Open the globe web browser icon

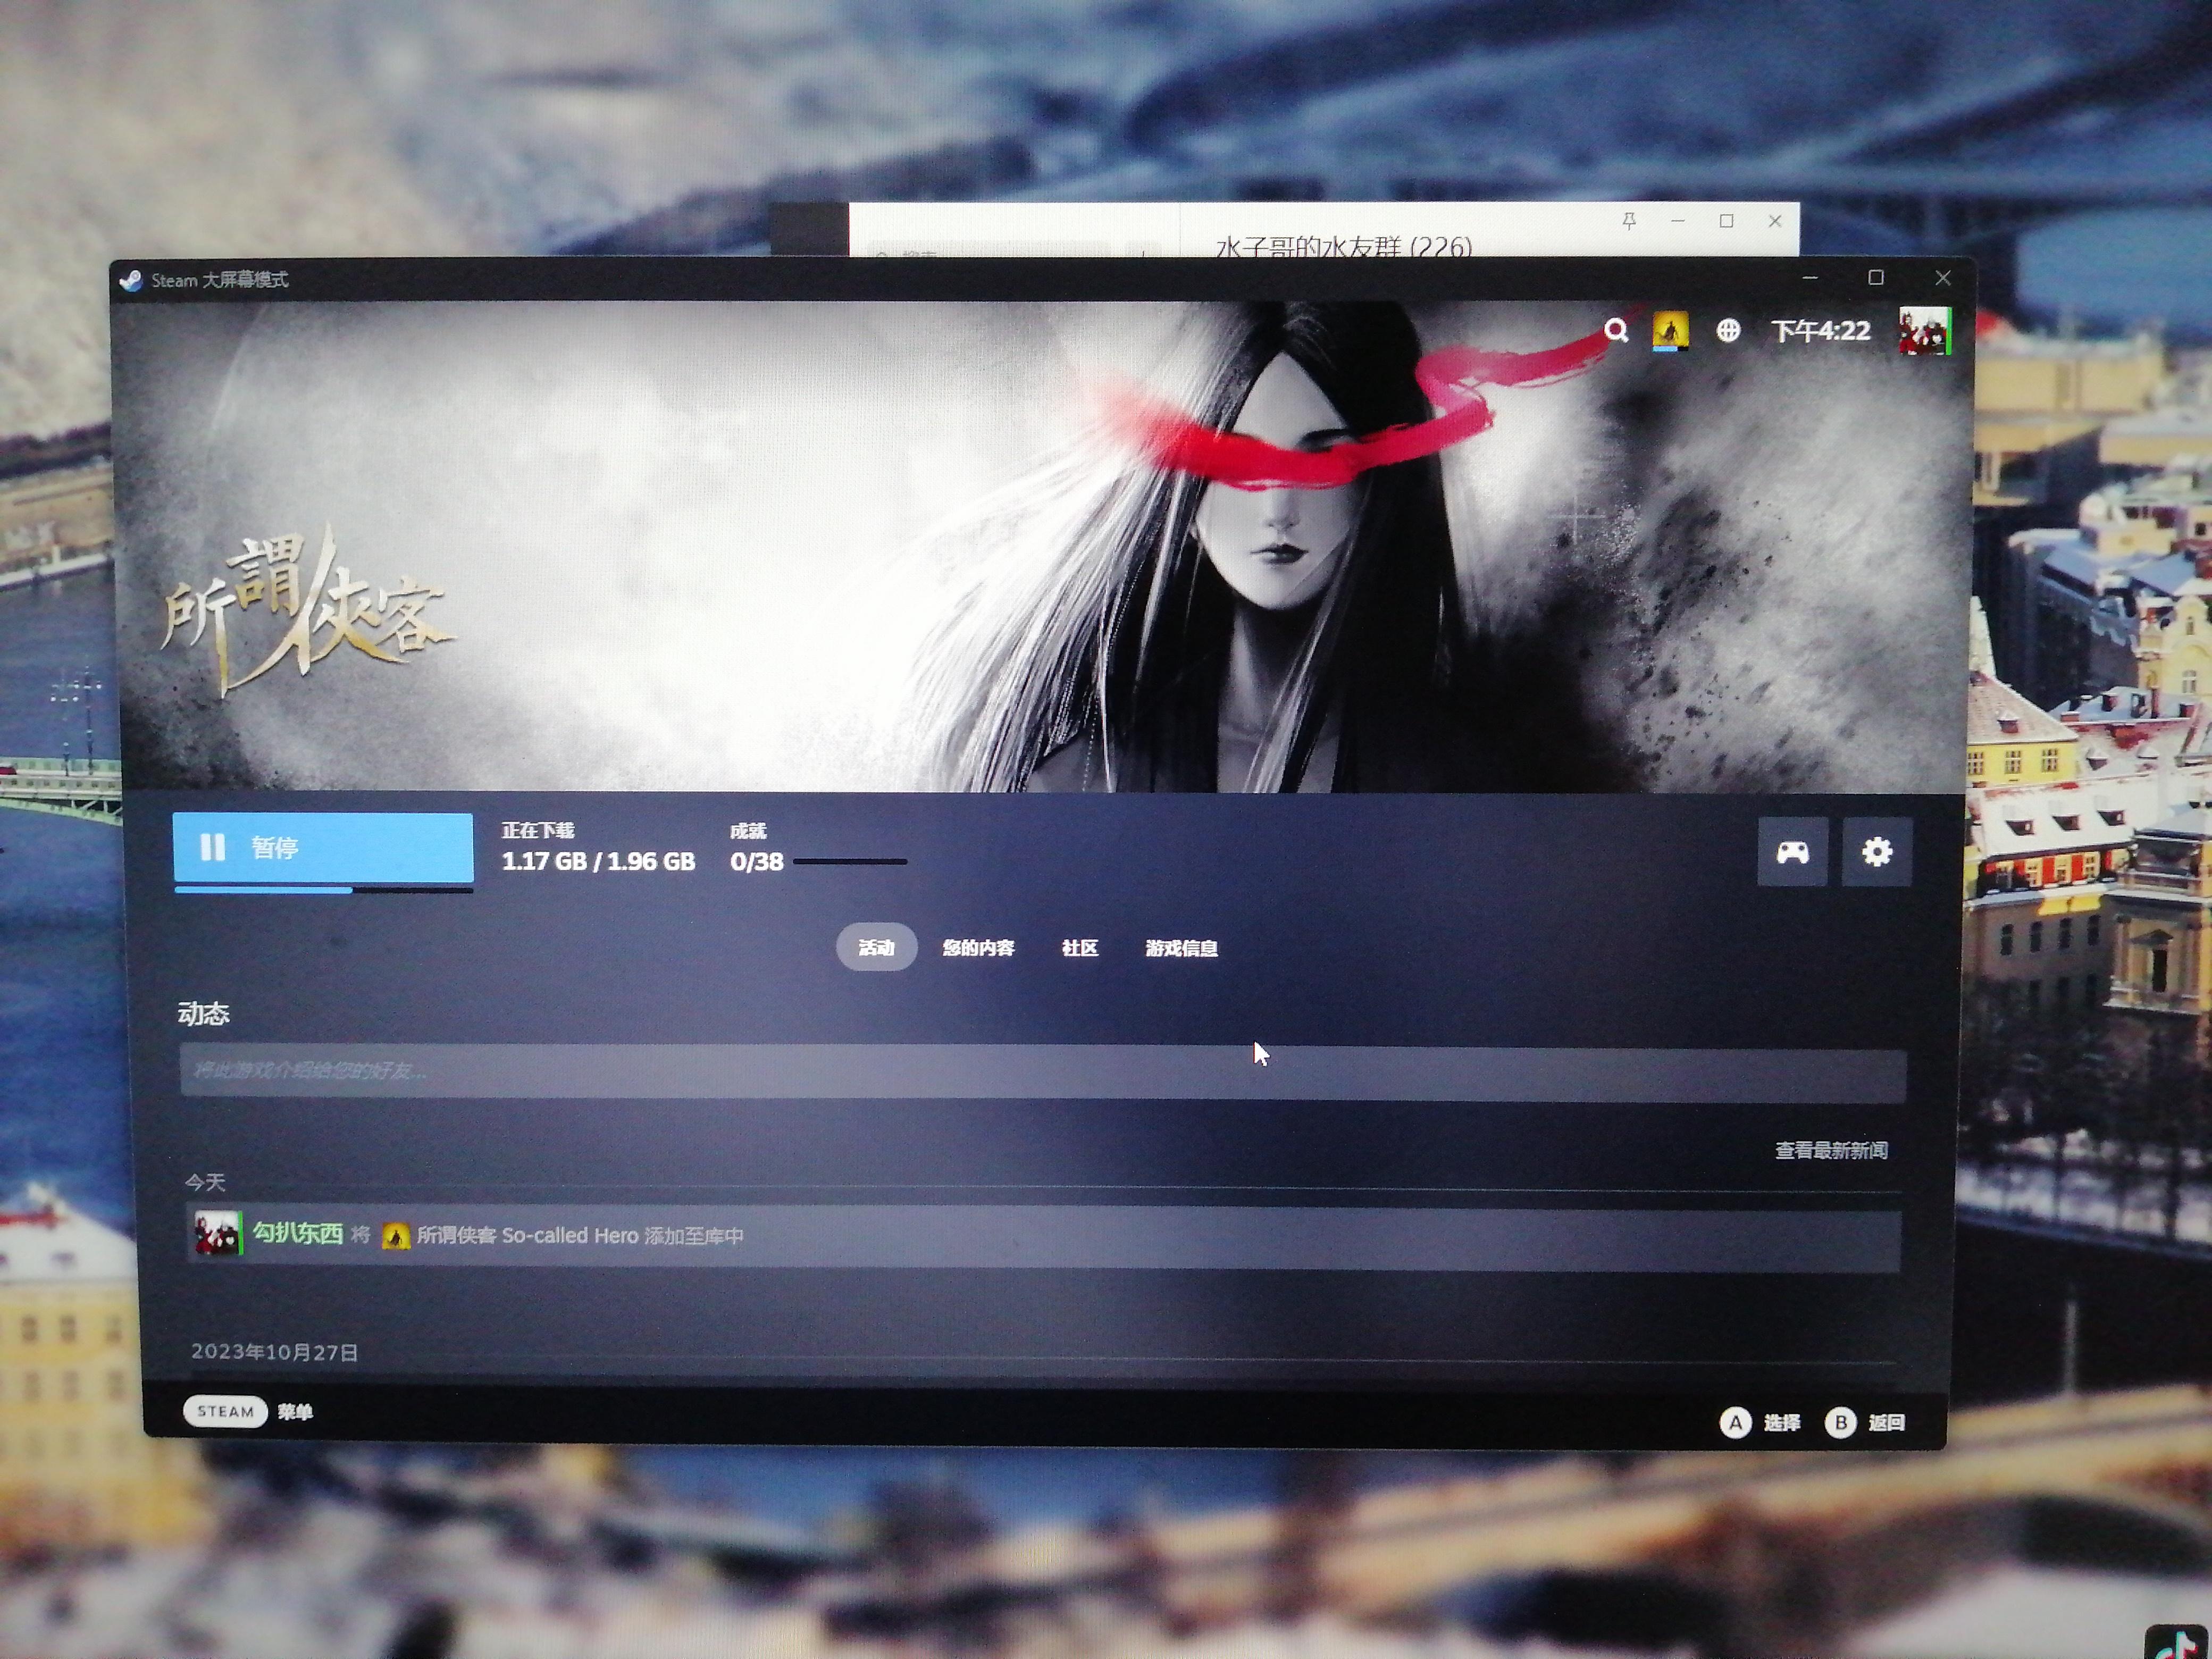(1728, 330)
